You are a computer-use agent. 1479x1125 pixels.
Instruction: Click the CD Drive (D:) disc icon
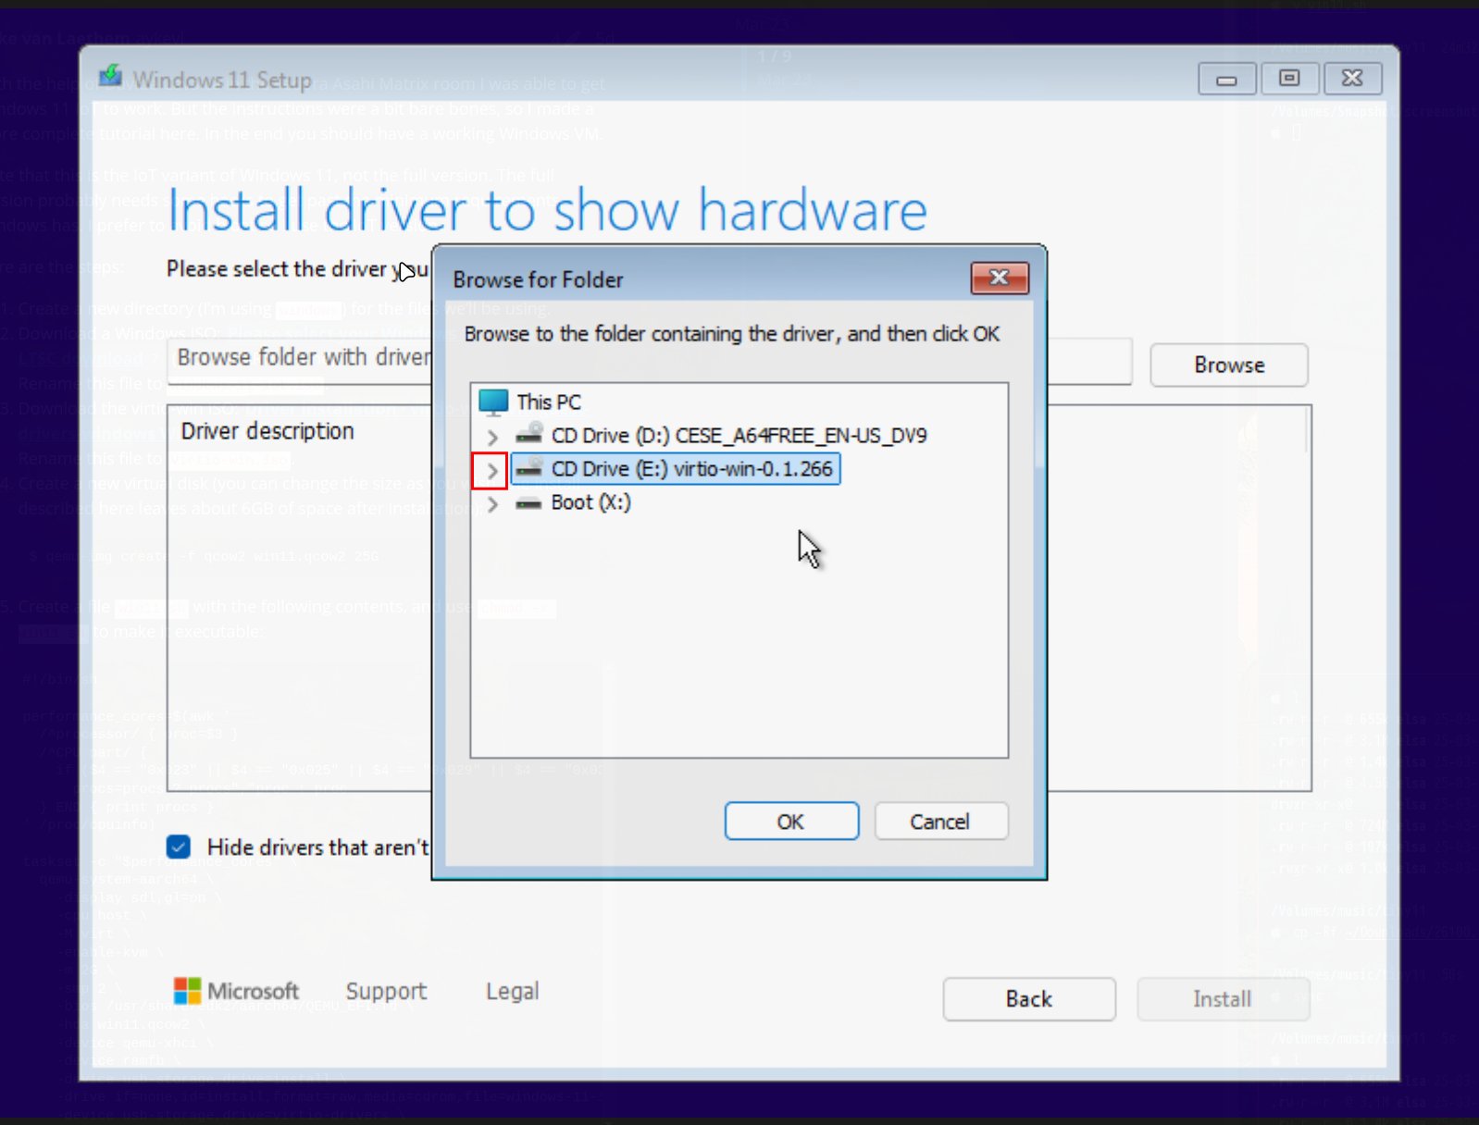coord(529,434)
